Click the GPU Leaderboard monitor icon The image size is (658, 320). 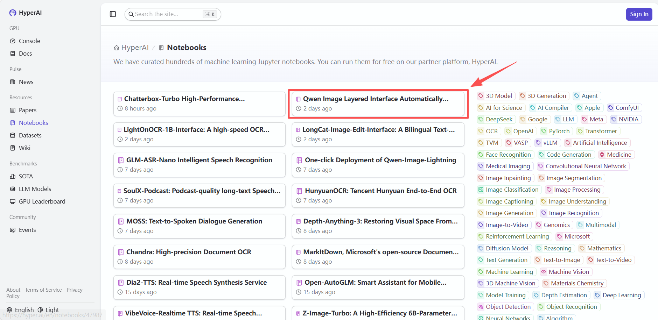(x=13, y=201)
